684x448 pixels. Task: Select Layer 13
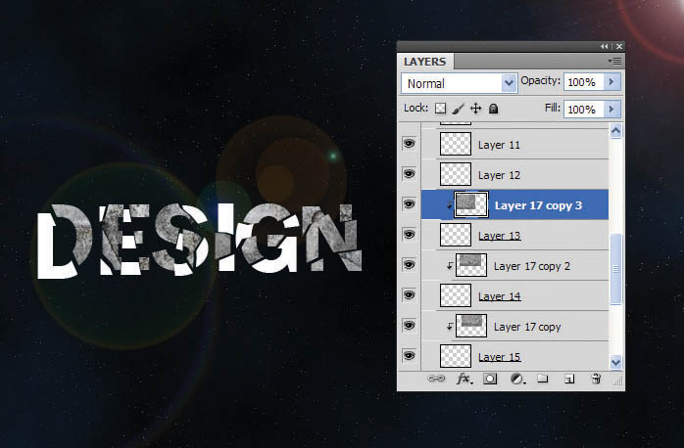514,235
